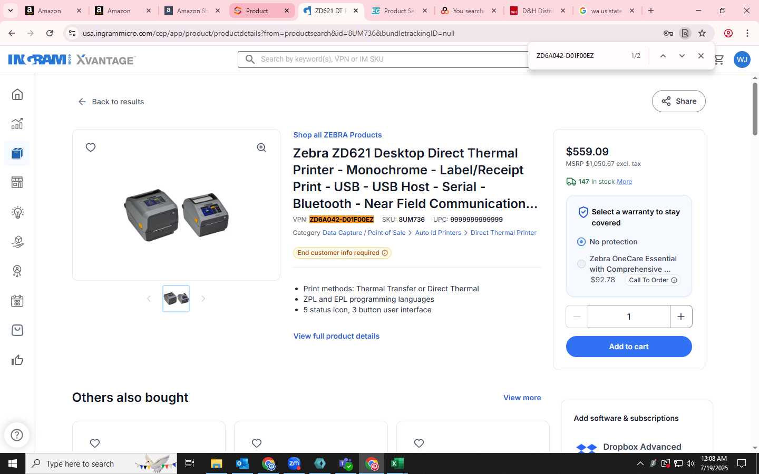Select the printer image thumbnail
The height and width of the screenshot is (474, 759).
(176, 299)
